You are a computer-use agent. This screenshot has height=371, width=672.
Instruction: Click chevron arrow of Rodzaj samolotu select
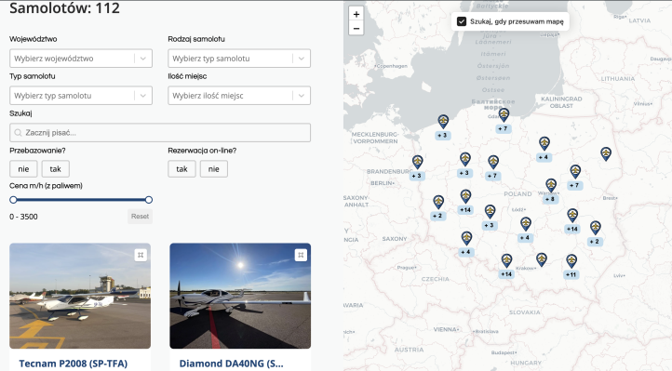pyautogui.click(x=302, y=59)
